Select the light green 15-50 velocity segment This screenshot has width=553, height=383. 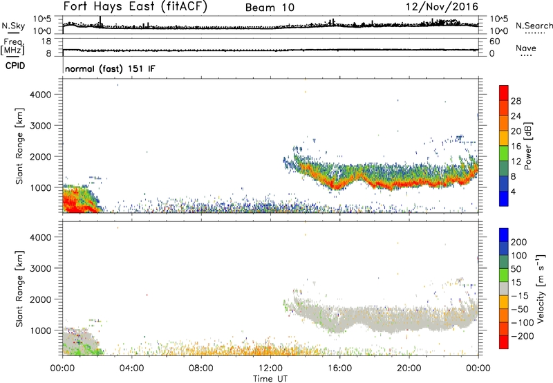pyautogui.click(x=504, y=275)
